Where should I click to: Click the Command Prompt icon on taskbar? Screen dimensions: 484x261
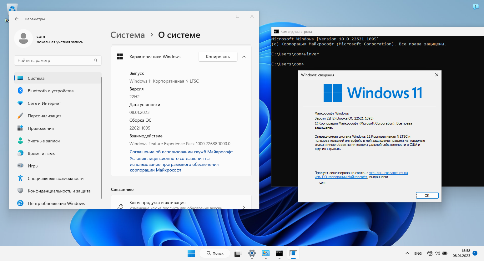[279, 253]
